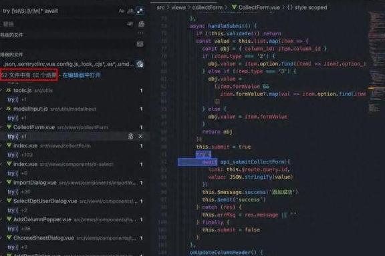Collapse the tools.js result group
385x256 pixels.
click(1, 91)
